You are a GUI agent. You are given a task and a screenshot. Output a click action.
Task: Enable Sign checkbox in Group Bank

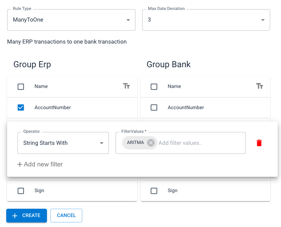click(154, 191)
